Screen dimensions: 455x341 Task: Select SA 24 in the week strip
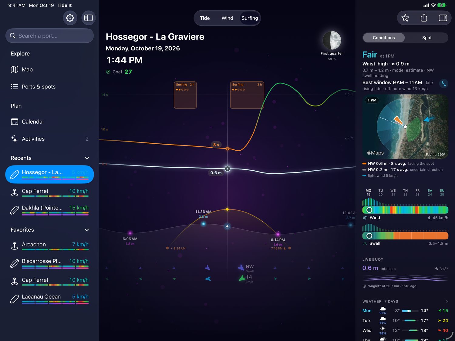(430, 192)
